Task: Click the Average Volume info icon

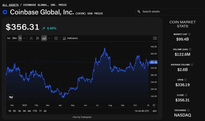Action: point(192,65)
